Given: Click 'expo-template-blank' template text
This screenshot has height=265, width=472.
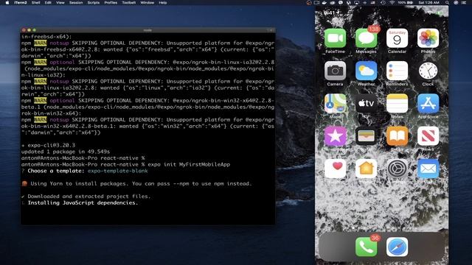Looking at the screenshot, I should click(118, 171).
